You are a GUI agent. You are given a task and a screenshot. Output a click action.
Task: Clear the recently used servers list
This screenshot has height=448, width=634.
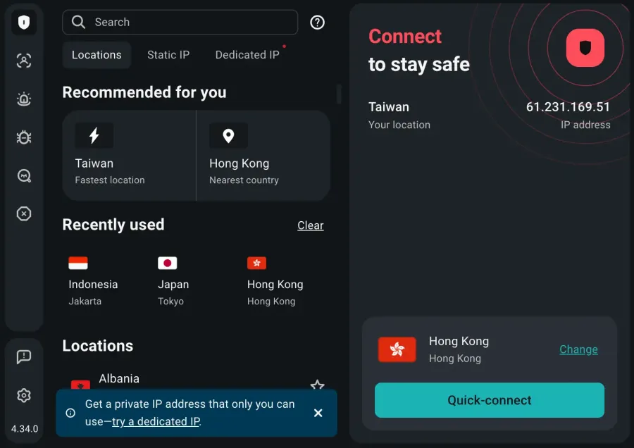(310, 225)
